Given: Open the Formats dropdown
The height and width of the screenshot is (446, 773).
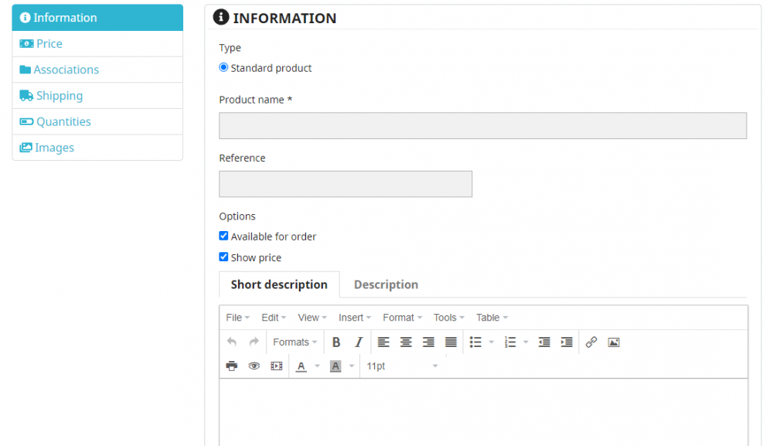Looking at the screenshot, I should pyautogui.click(x=295, y=342).
